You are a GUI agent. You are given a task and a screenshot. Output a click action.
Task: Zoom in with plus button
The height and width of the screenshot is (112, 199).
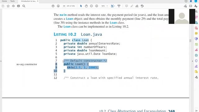point(97,6)
